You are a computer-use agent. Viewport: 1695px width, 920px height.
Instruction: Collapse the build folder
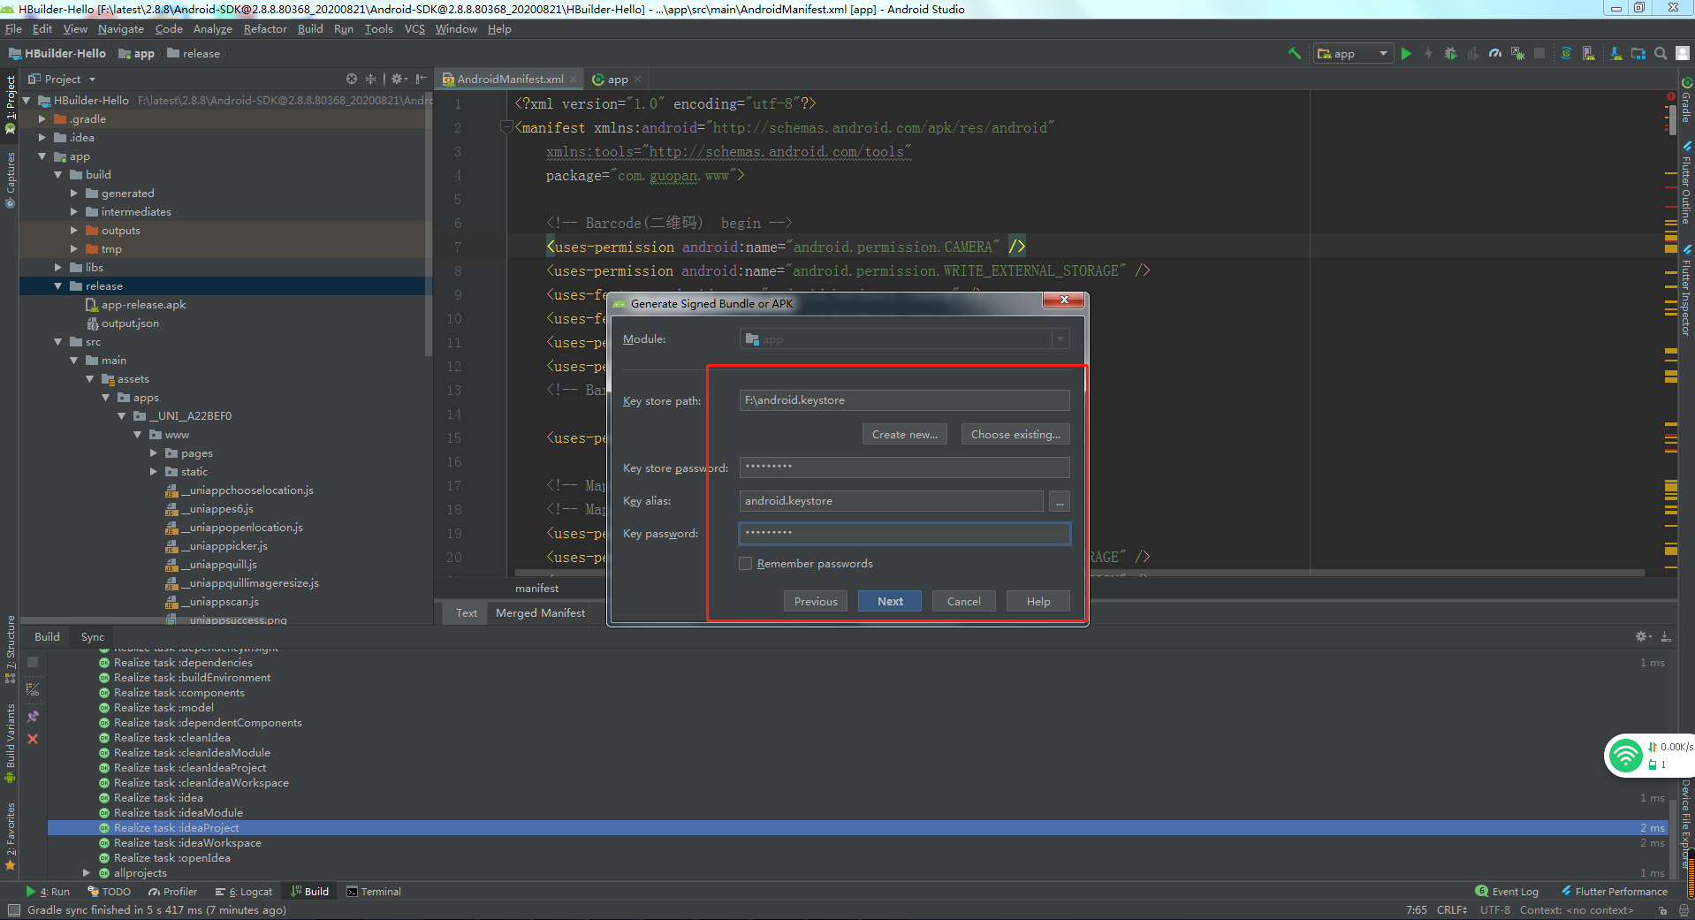coord(58,175)
